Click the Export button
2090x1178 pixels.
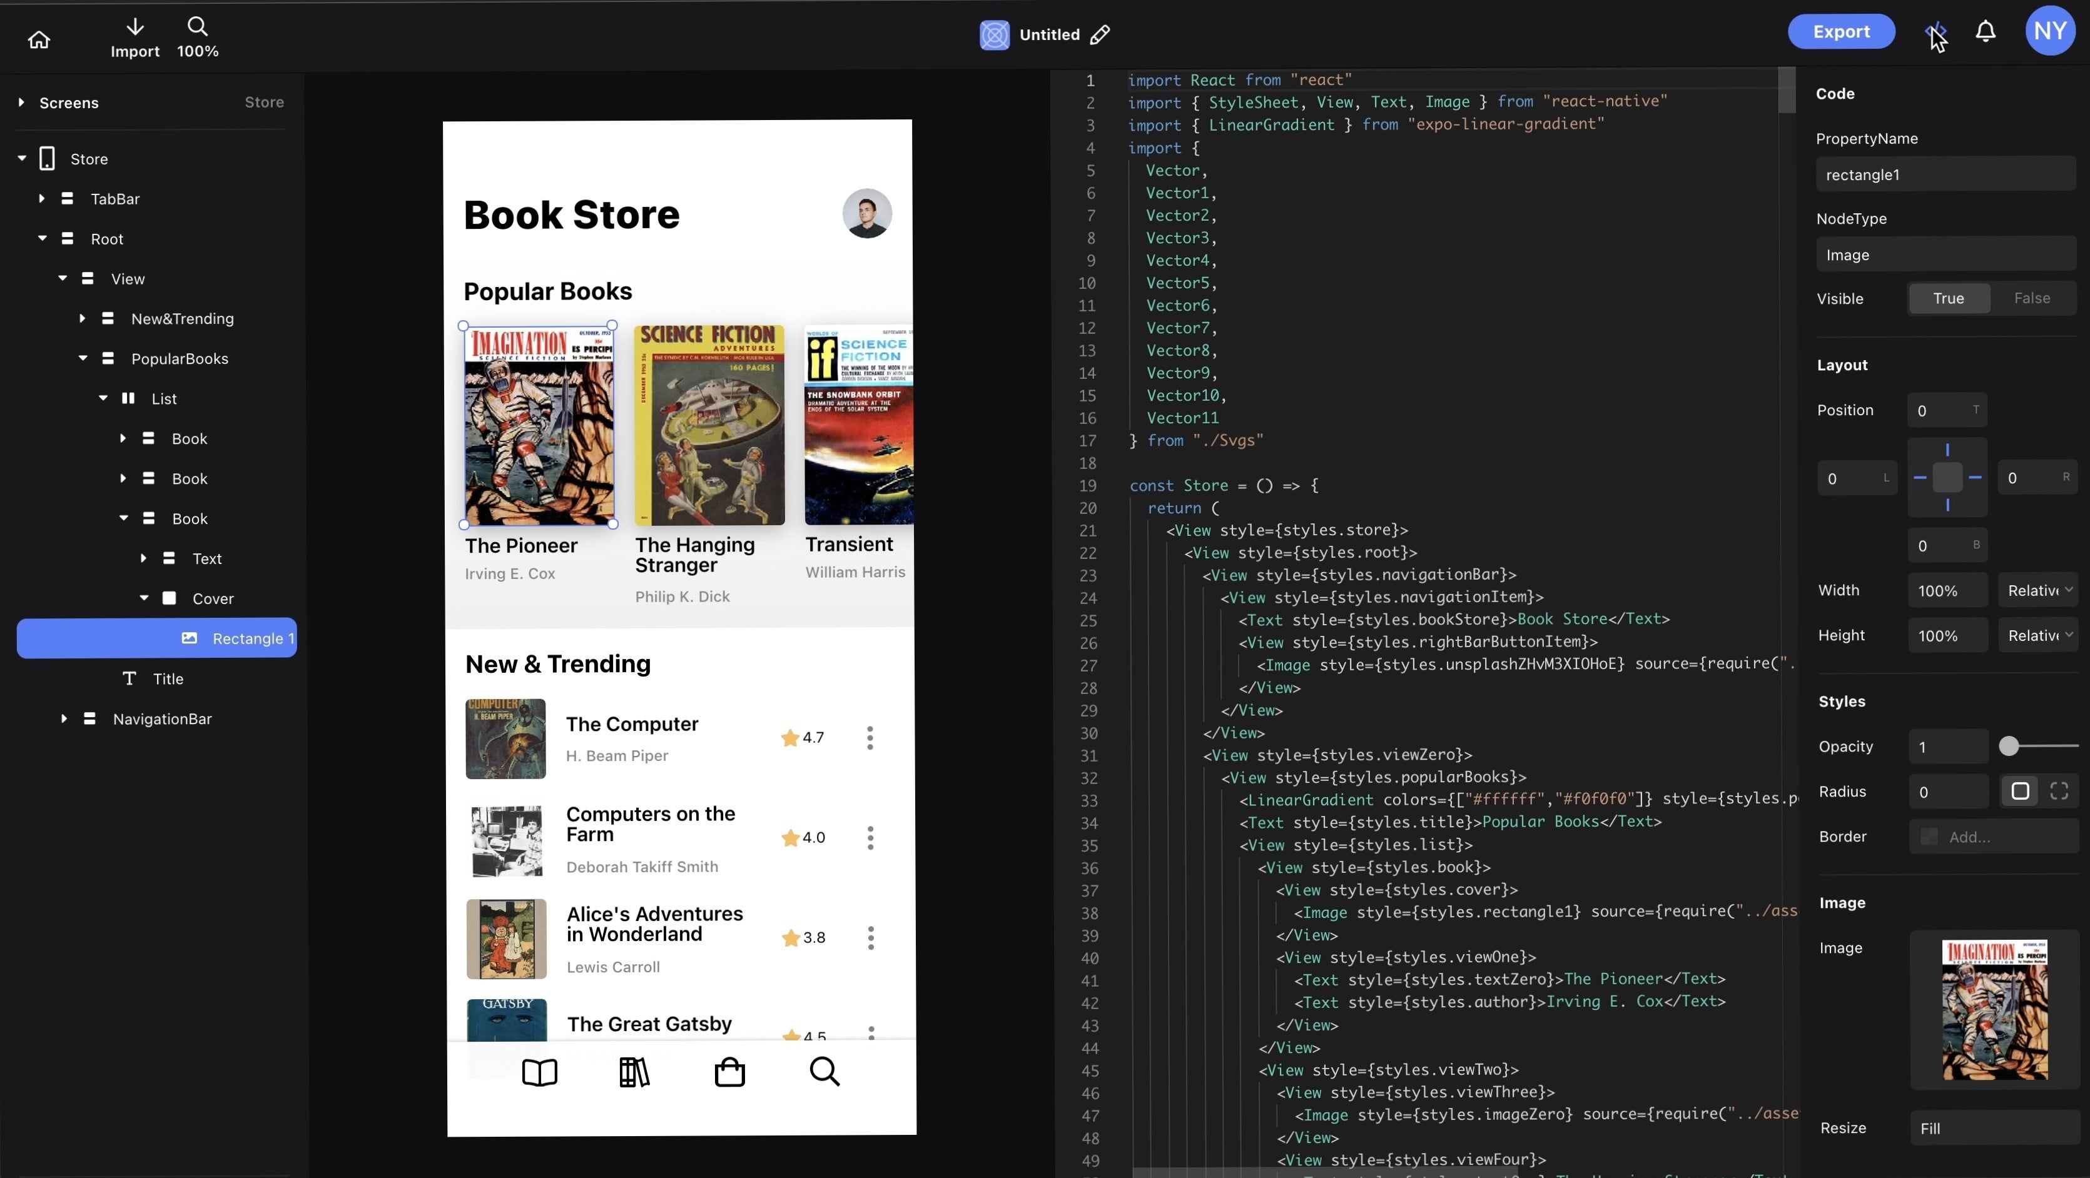[1840, 32]
